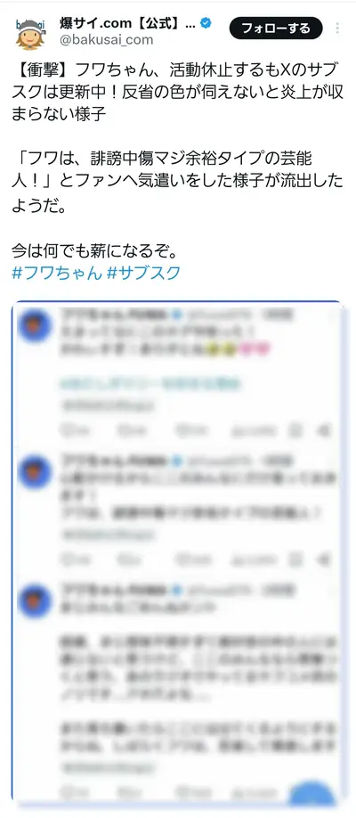Viewport: 356px width, 818px height.
Task: Click the third blurred avatar in the attached image
Action: point(35,601)
